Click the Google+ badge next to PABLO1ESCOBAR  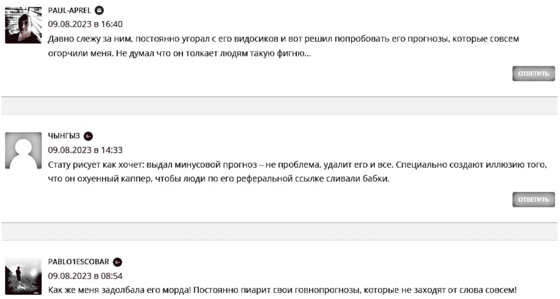tap(117, 262)
